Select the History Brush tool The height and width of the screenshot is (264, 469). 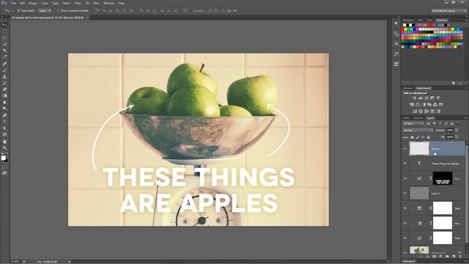4,83
